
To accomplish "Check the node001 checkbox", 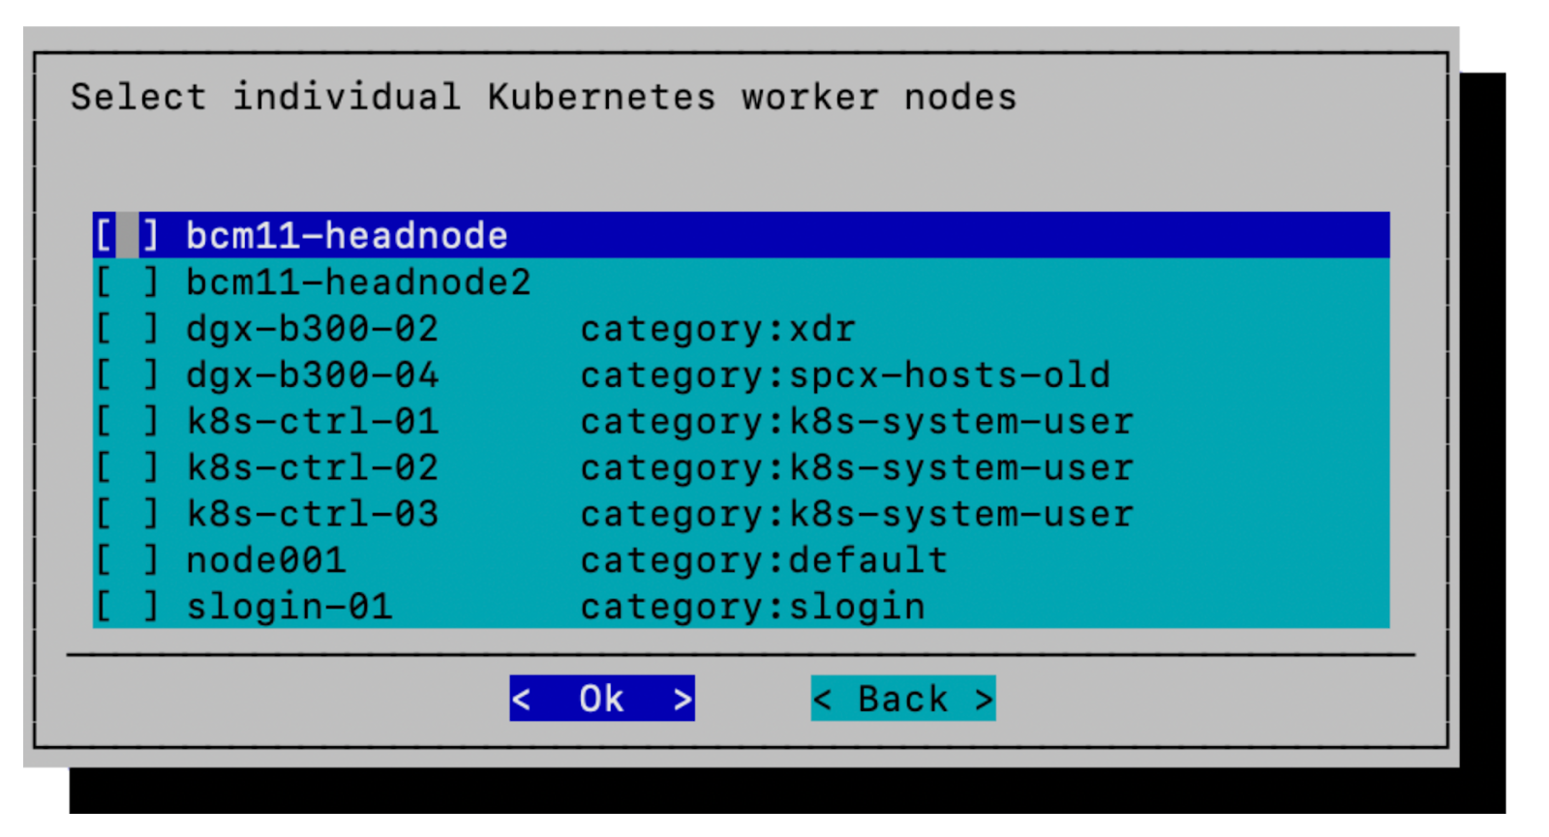I will (127, 561).
